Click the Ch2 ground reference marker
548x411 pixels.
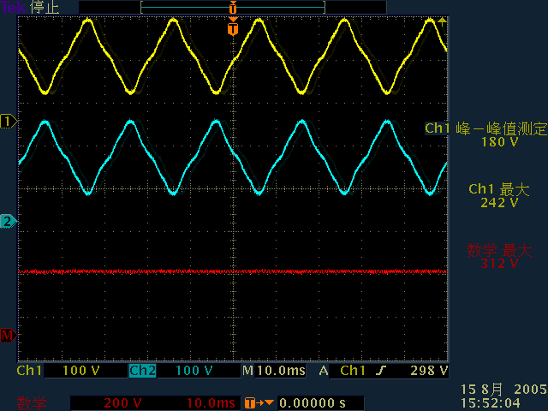click(9, 222)
